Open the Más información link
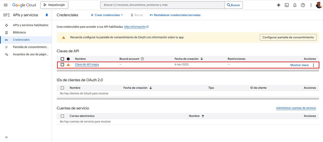The width and height of the screenshot is (323, 142). (136, 27)
